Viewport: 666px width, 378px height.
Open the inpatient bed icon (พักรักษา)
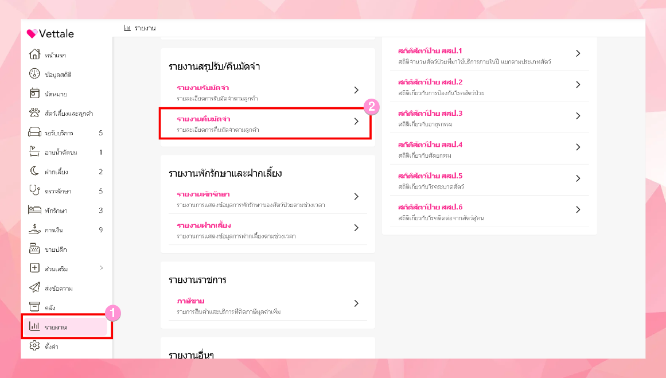34,210
